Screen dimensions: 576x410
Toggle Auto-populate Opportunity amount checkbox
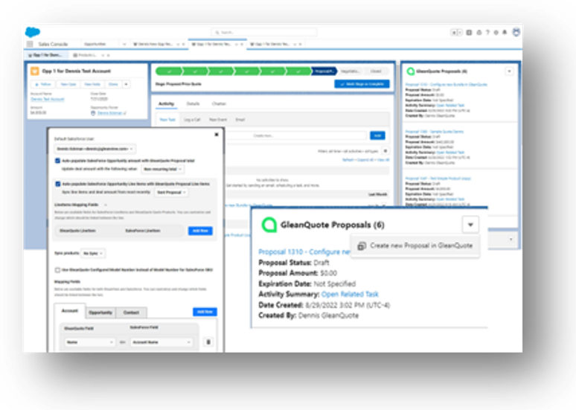click(57, 161)
